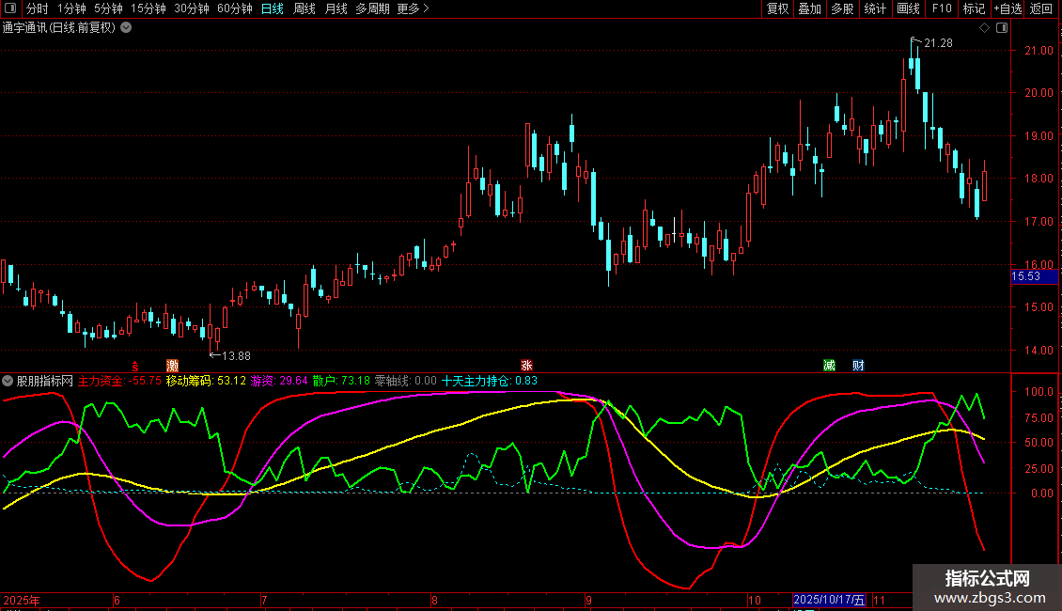Open the 画线 drawing tools
Viewport: 1062px width, 611px height.
908,8
